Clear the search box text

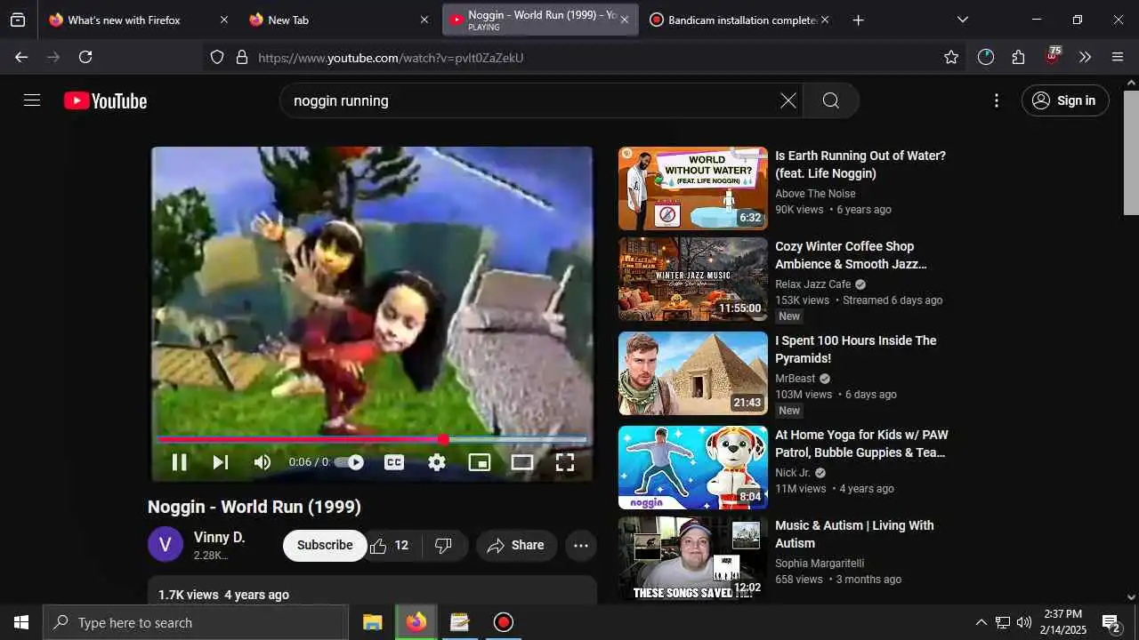click(788, 100)
